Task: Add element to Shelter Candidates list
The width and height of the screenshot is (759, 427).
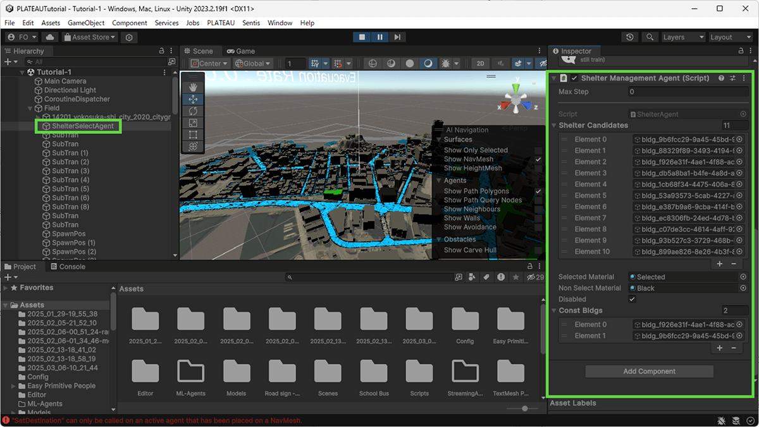Action: (x=720, y=264)
